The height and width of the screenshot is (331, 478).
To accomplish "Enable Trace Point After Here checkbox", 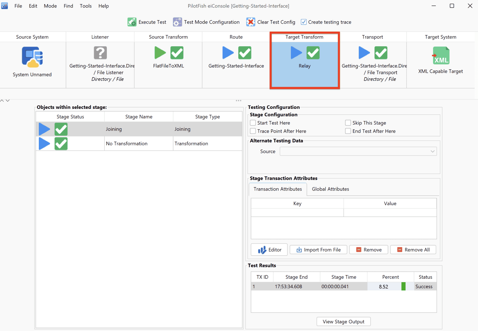I will point(253,131).
